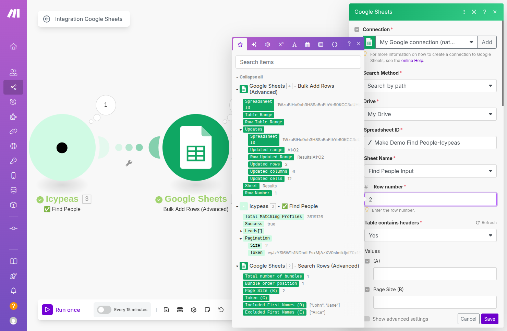Open the Drive dropdown showing My Drive

click(x=430, y=114)
